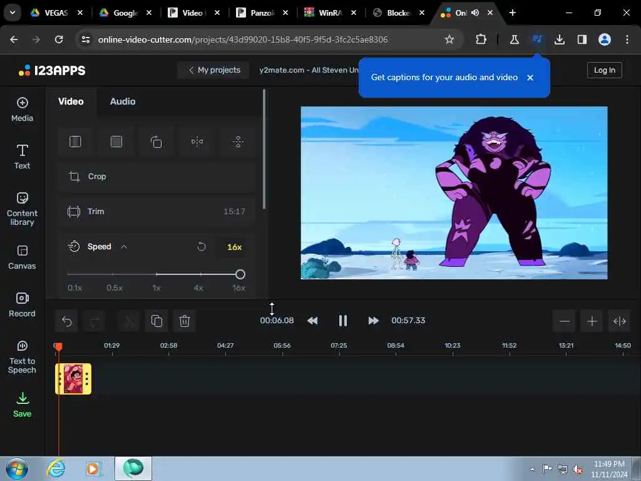Open the Text tool
The image size is (641, 481).
pyautogui.click(x=22, y=157)
